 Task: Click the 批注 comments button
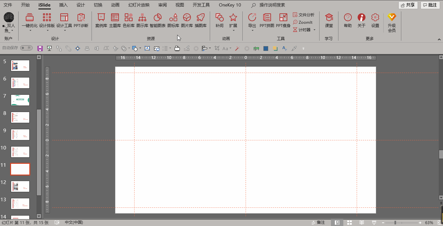(x=430, y=5)
